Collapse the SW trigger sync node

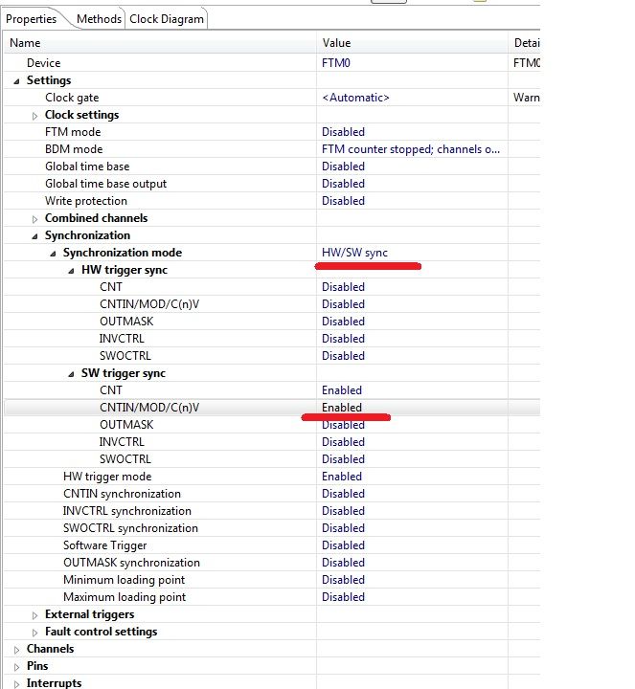click(x=71, y=373)
